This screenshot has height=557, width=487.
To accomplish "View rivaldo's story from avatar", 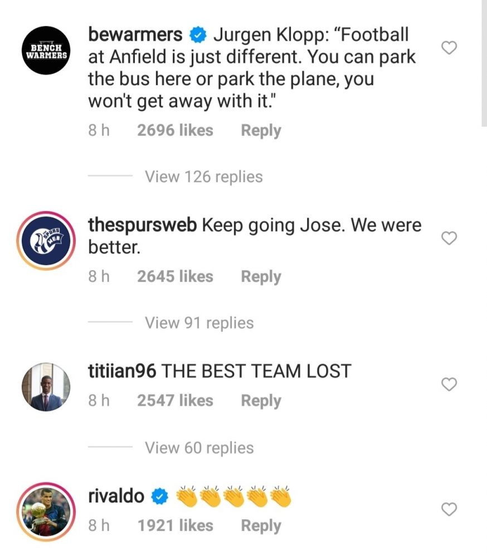I will (46, 512).
